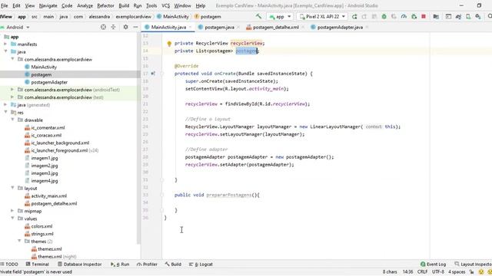Open the Event Log

coord(433,264)
